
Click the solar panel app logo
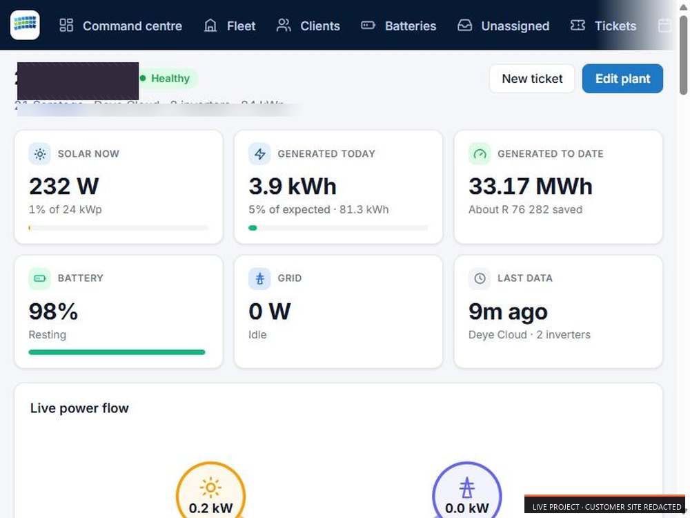pyautogui.click(x=25, y=25)
